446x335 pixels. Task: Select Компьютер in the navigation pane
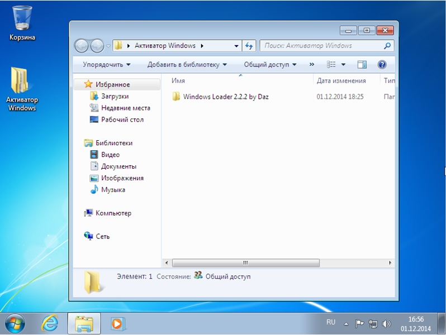tap(113, 213)
